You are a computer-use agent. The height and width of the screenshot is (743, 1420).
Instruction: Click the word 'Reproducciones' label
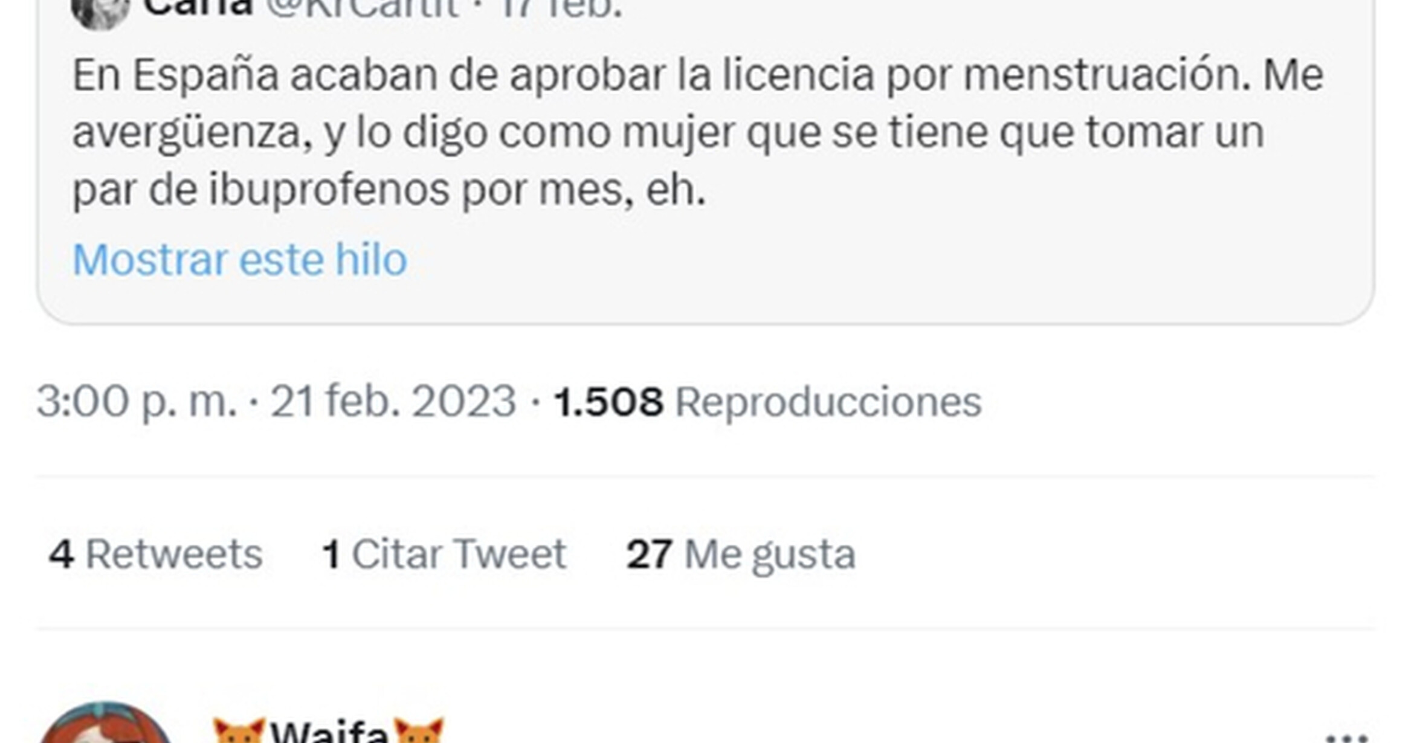point(828,402)
